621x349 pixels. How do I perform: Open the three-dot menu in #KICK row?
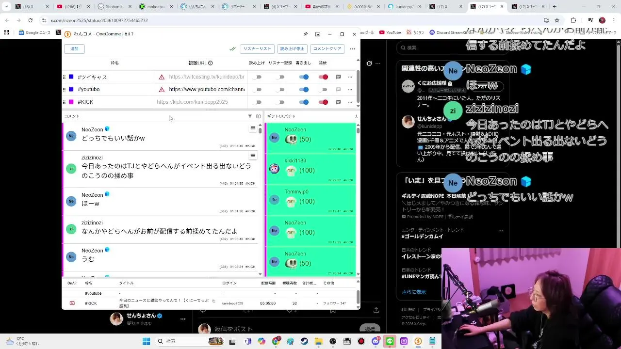pos(350,102)
